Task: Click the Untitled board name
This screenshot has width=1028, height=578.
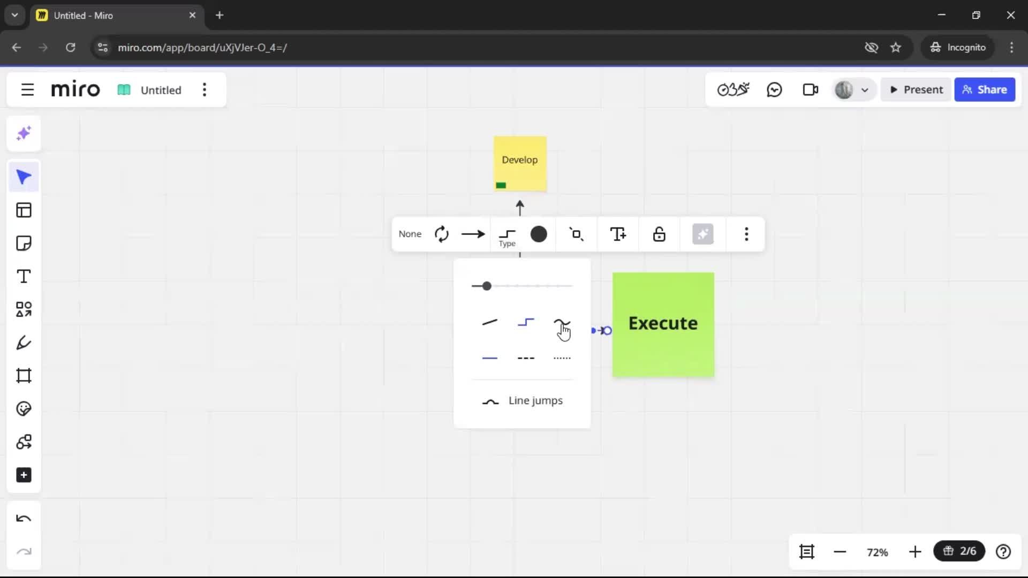Action: (161, 90)
